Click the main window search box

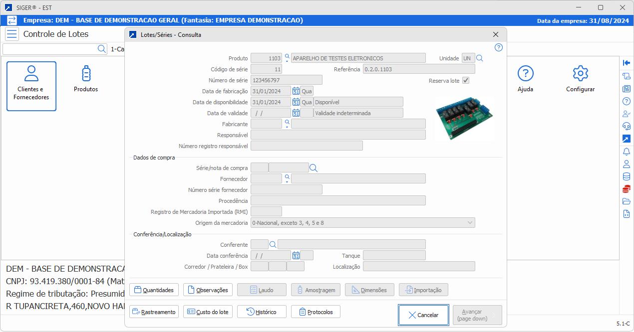coord(50,49)
